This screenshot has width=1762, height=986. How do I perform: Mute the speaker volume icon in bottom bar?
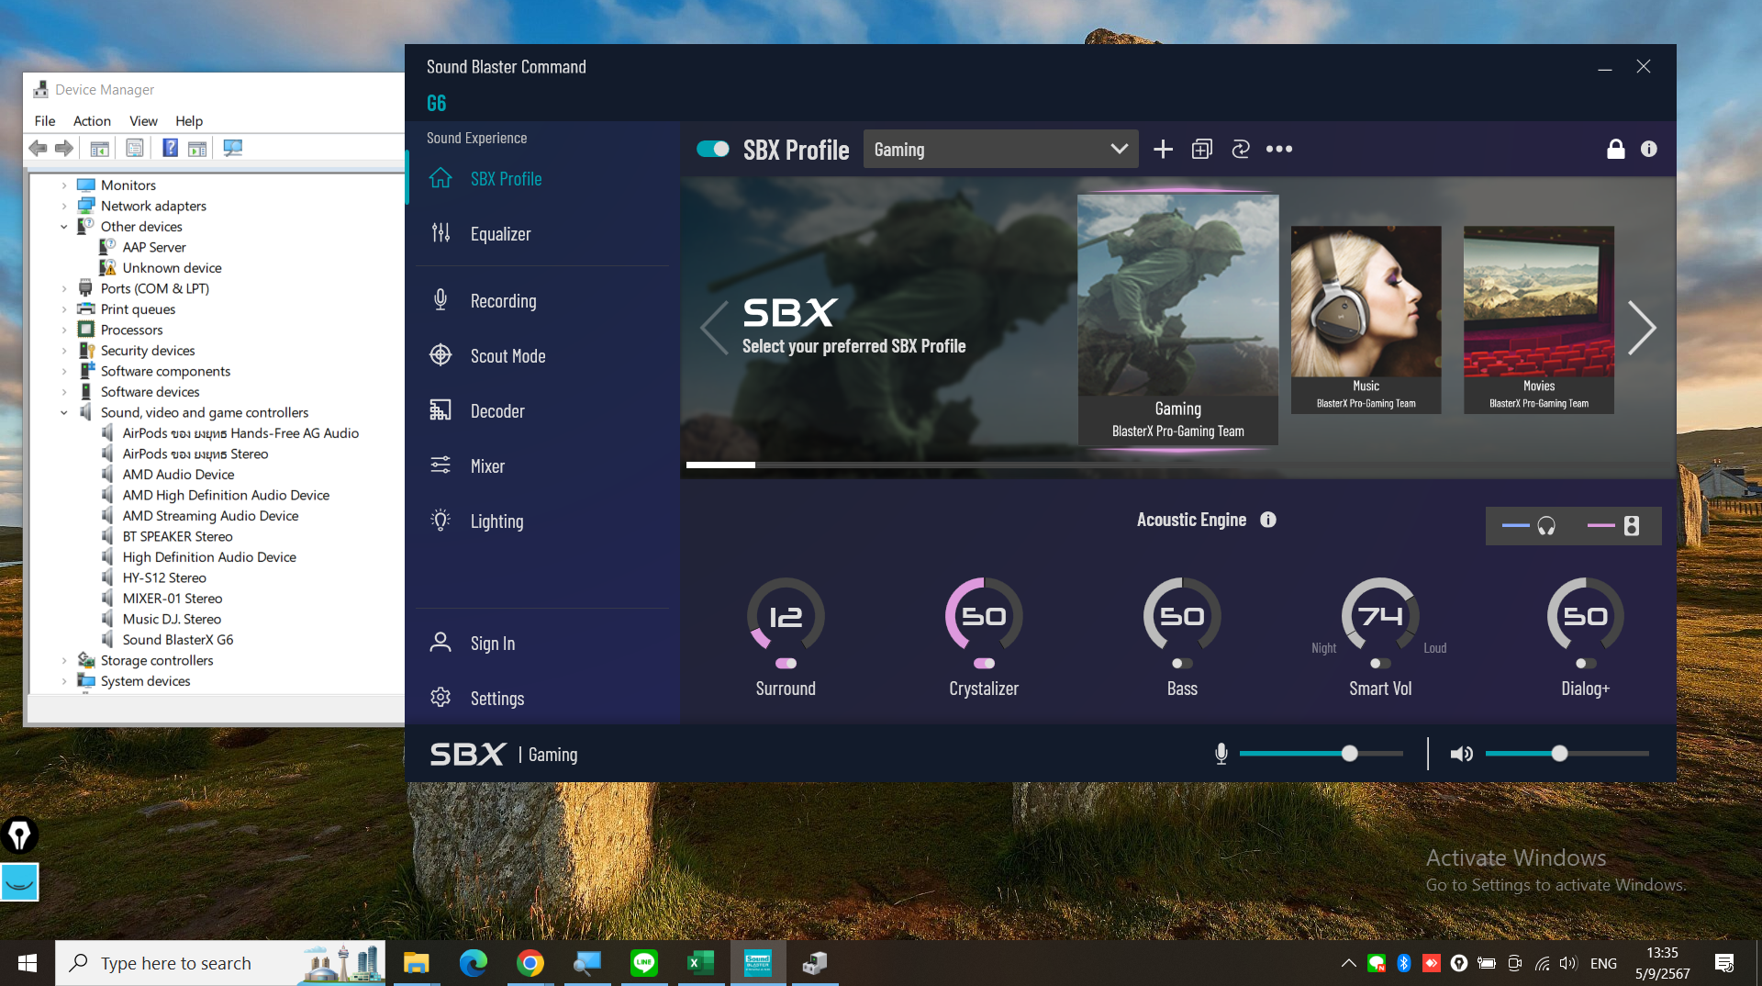pyautogui.click(x=1461, y=754)
